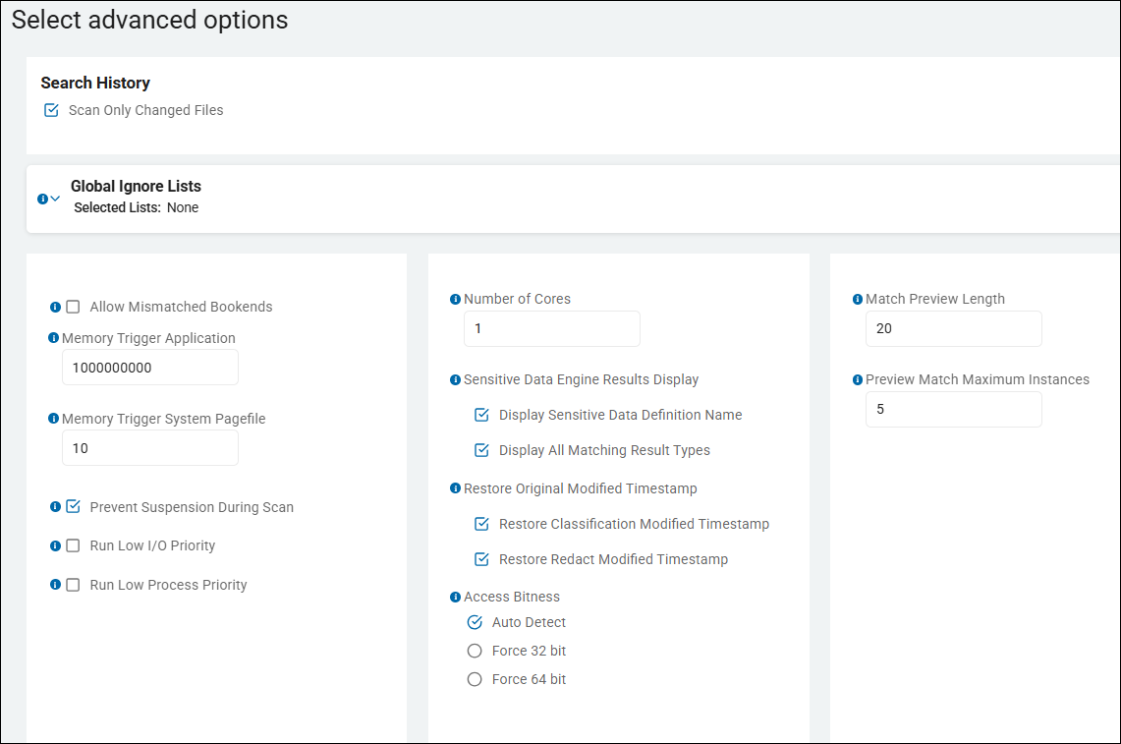This screenshot has width=1121, height=744.
Task: Open the Memory Trigger Application info tooltip
Action: pyautogui.click(x=52, y=337)
